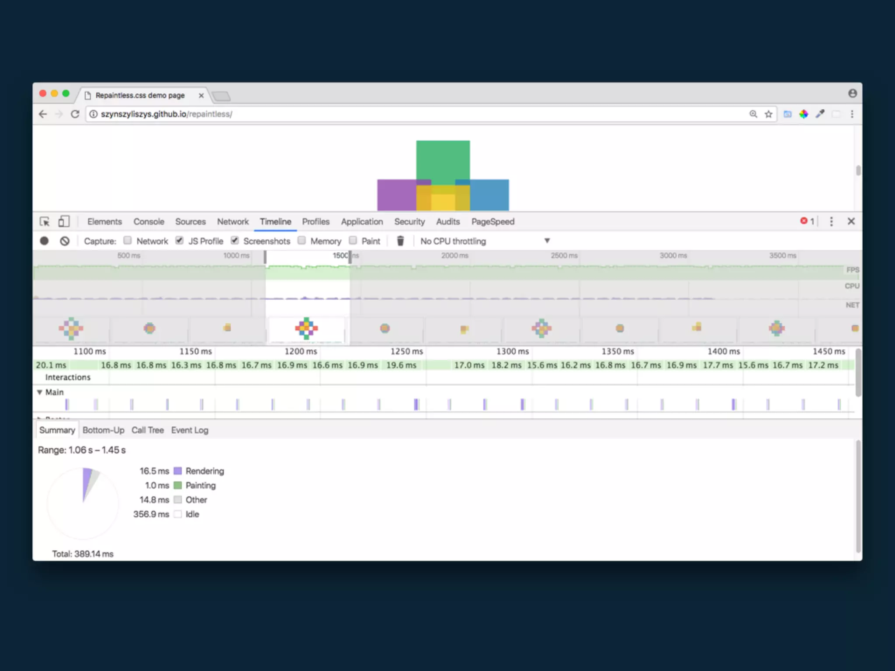
Task: Click the left overview selection handle
Action: [x=265, y=257]
